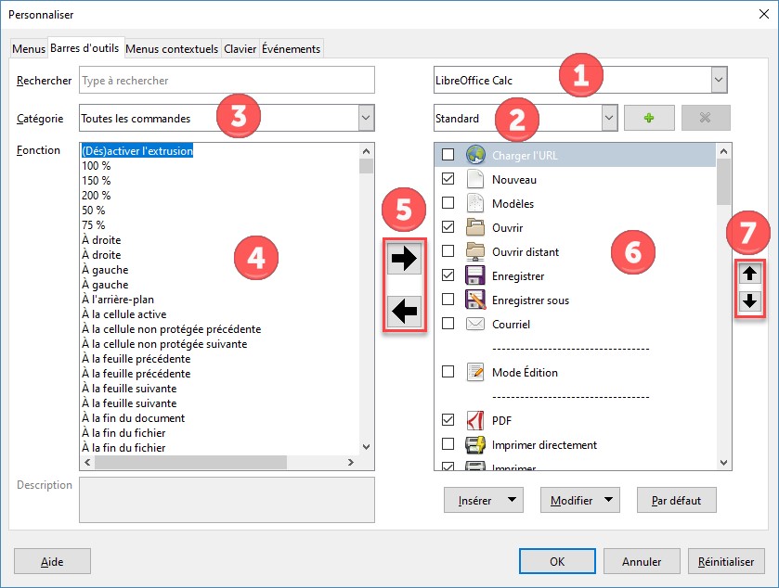The image size is (779, 588).
Task: Click the green plus add toolbar button
Action: tap(649, 119)
